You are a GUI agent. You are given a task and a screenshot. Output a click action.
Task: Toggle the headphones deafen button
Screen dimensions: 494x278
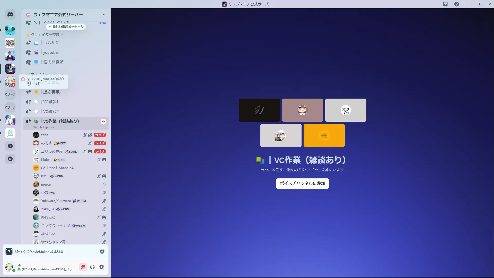click(x=92, y=267)
